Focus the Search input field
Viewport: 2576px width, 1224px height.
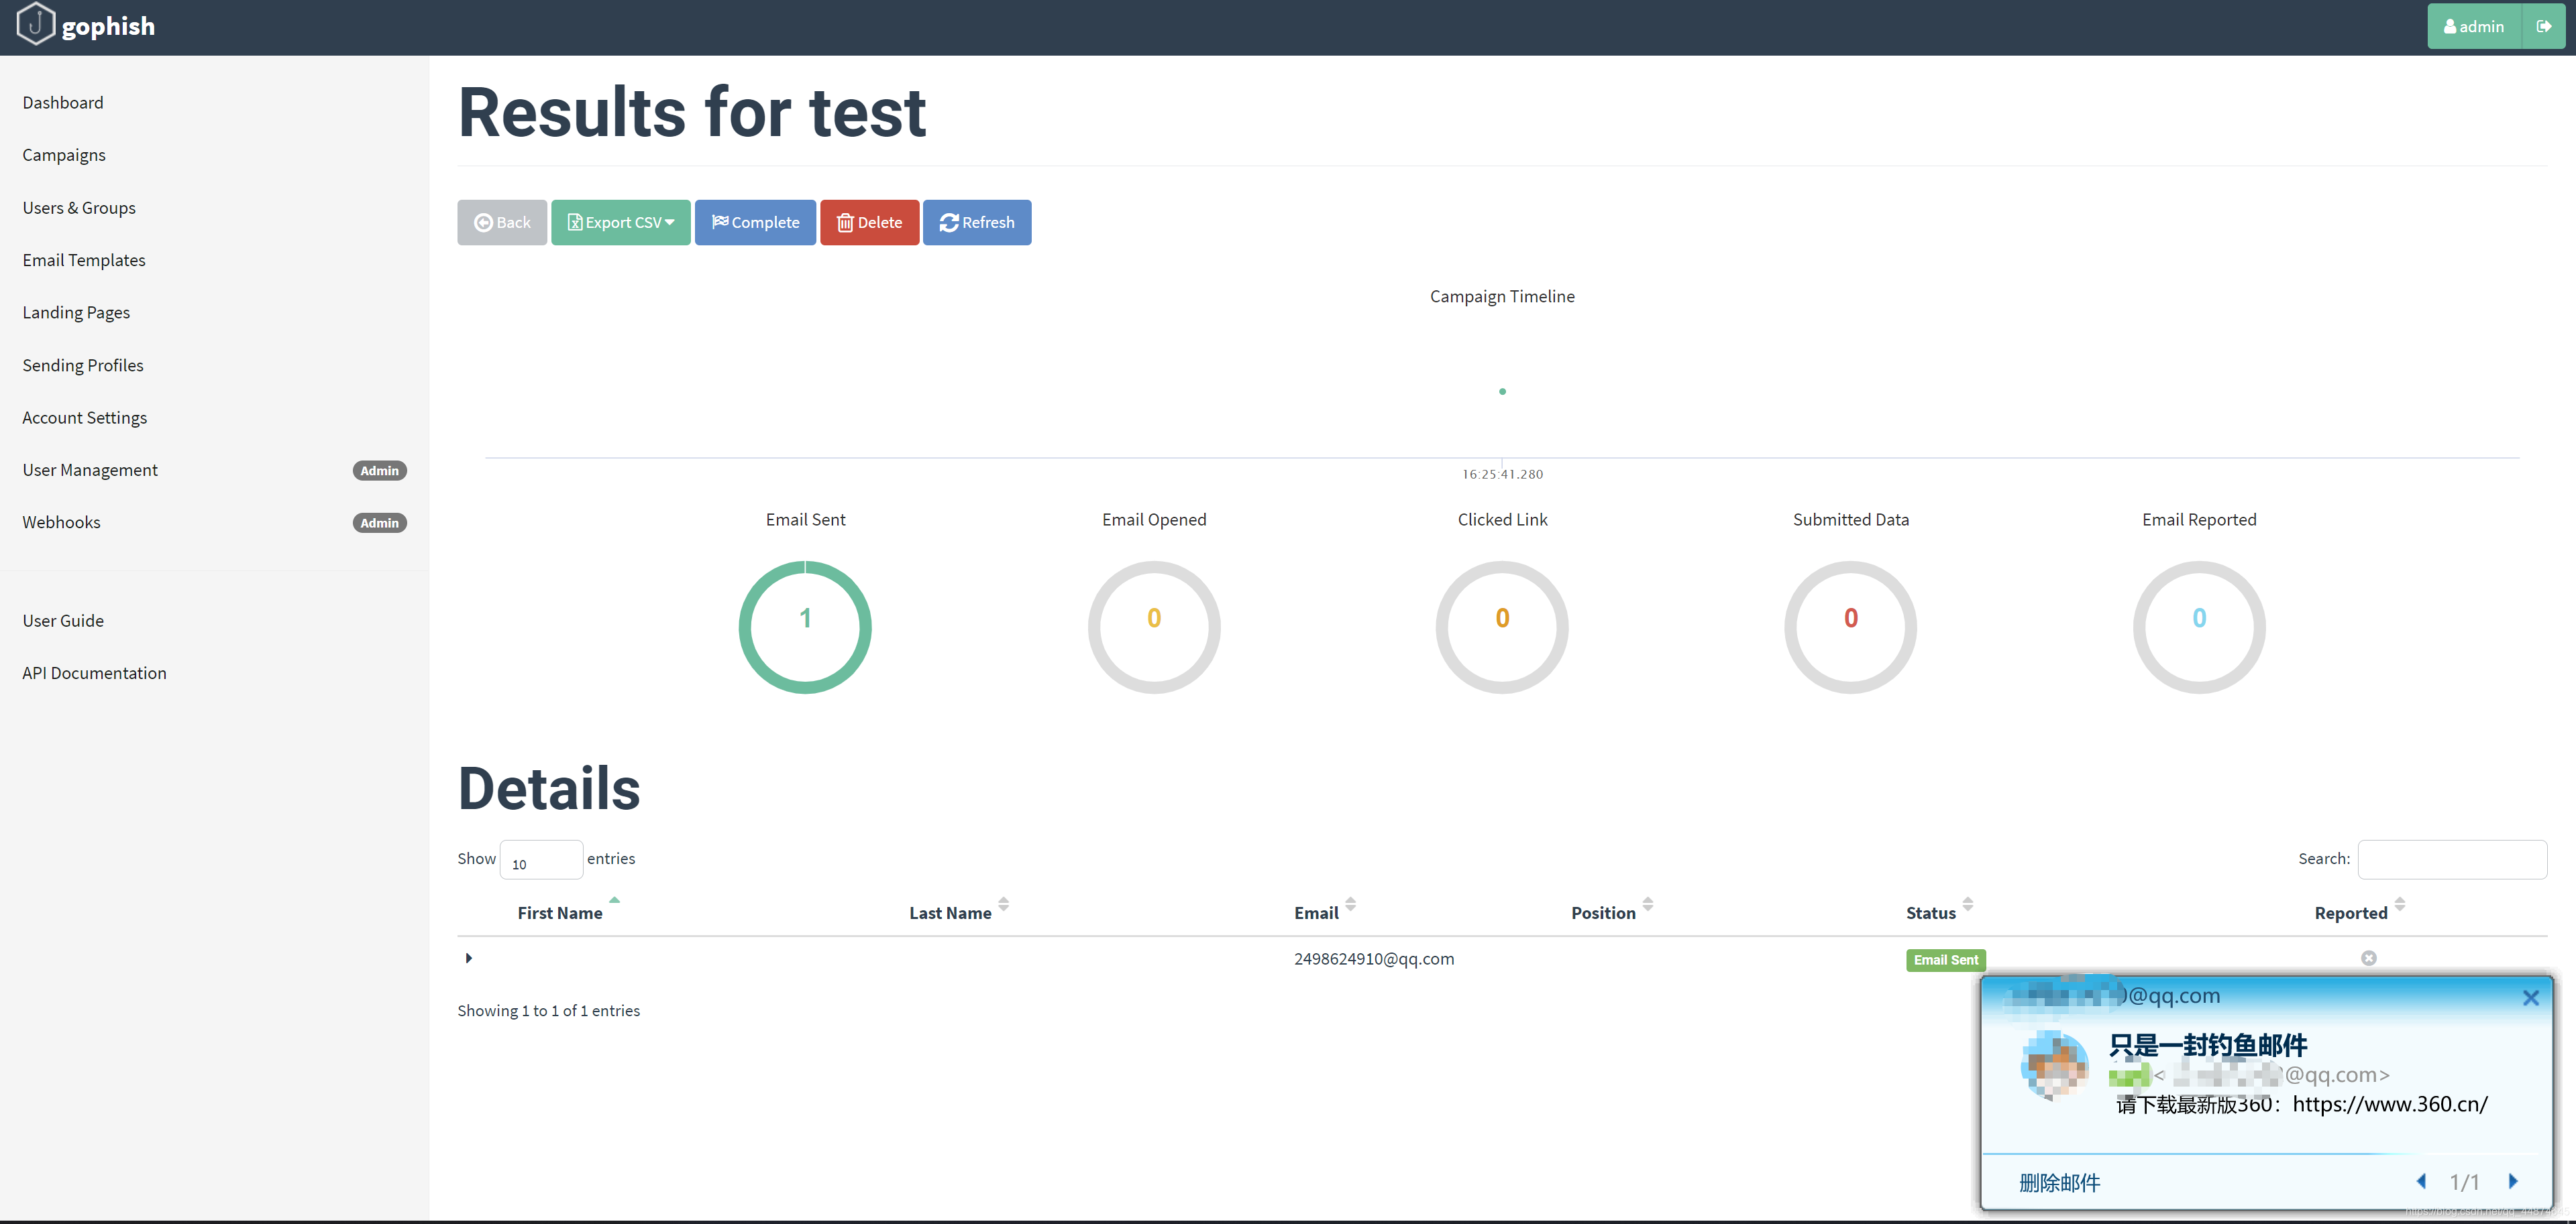point(2452,859)
